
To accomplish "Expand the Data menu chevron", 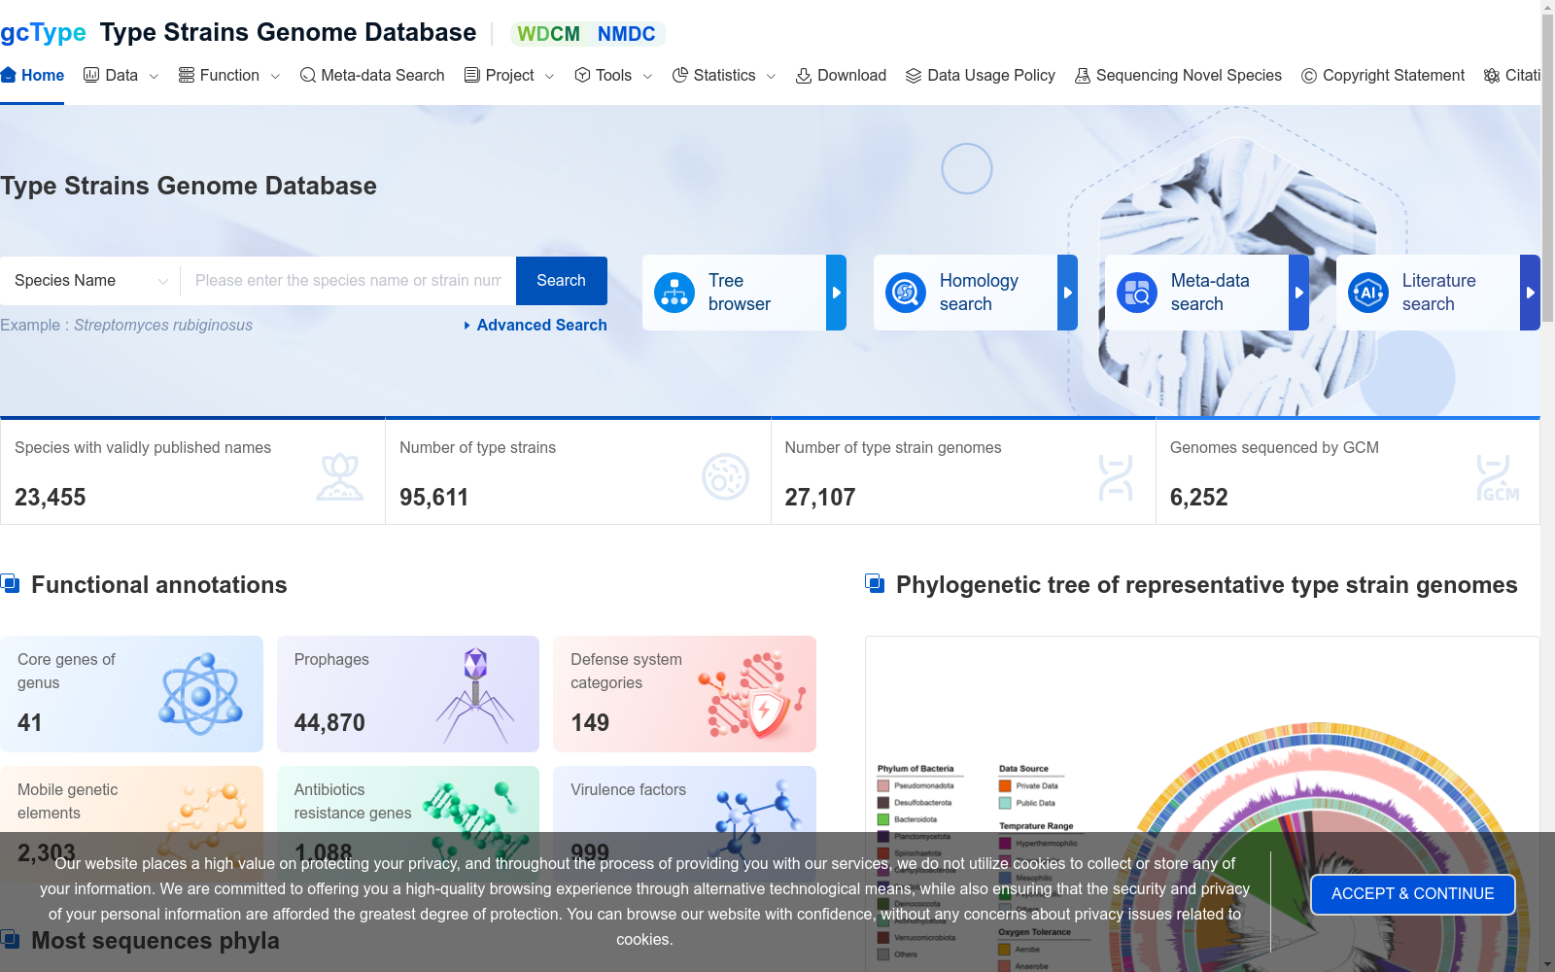I will click(154, 76).
